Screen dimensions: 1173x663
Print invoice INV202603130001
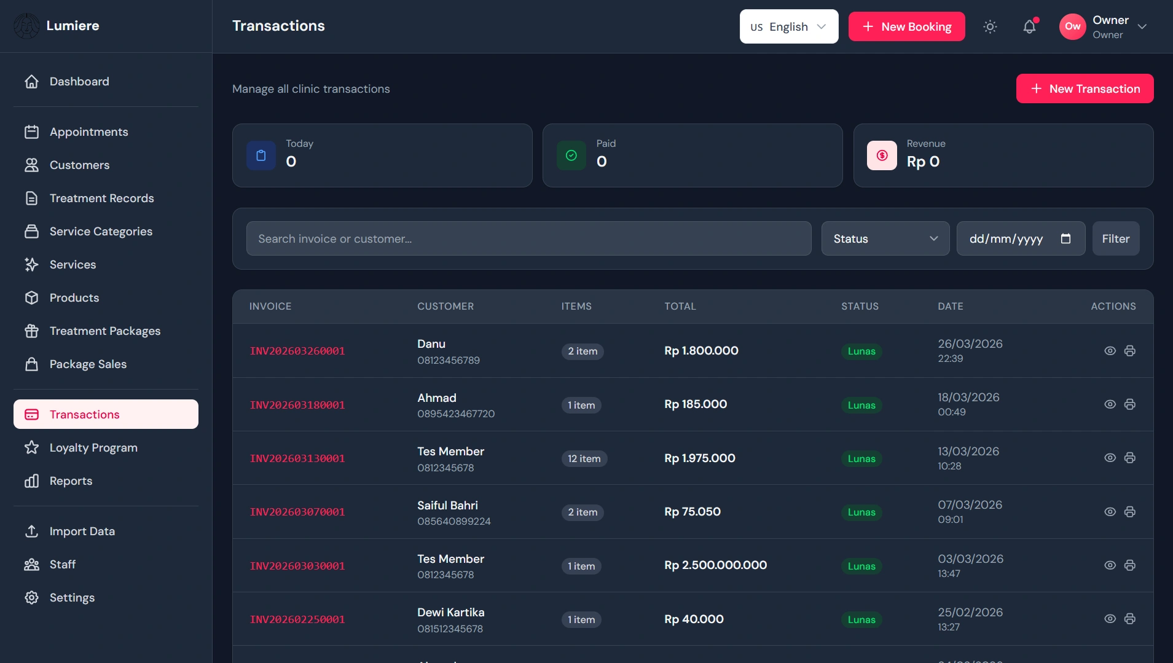pyautogui.click(x=1129, y=458)
